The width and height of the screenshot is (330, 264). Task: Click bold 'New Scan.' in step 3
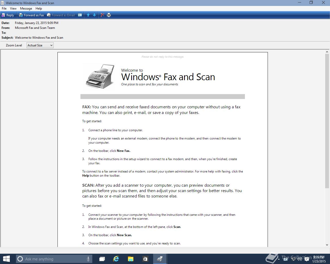[124, 235]
